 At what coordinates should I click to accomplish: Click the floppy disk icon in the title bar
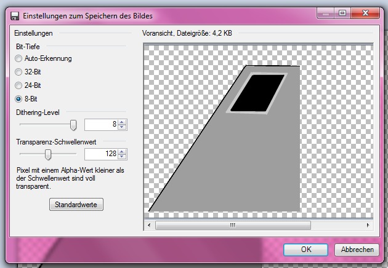point(15,16)
